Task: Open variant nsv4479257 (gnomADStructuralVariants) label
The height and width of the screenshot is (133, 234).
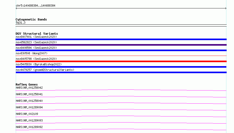Action: (x=45, y=70)
